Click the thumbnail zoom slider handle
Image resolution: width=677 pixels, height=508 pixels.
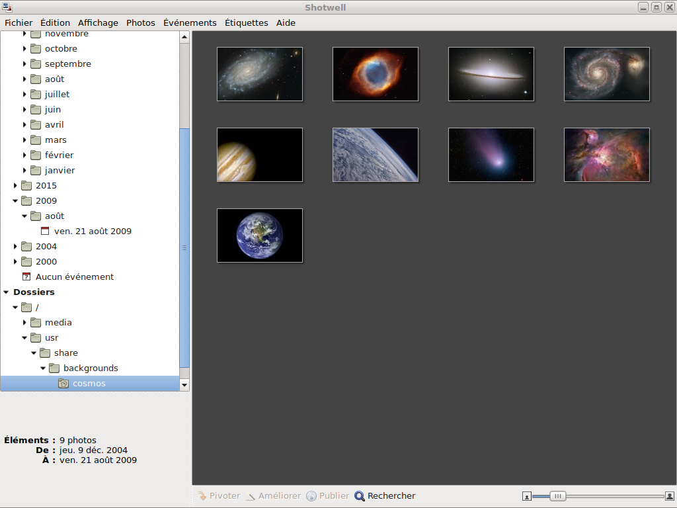click(x=558, y=496)
